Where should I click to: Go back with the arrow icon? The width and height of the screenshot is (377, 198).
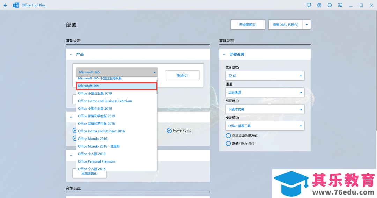point(5,5)
